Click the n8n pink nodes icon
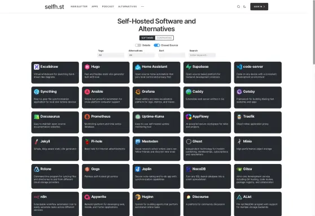The width and height of the screenshot is (315, 216). 36,197
